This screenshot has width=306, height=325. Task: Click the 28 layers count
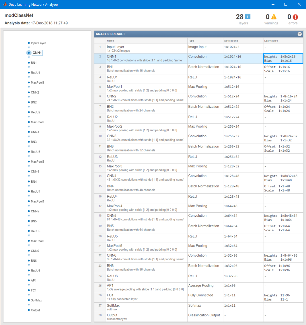239,17
